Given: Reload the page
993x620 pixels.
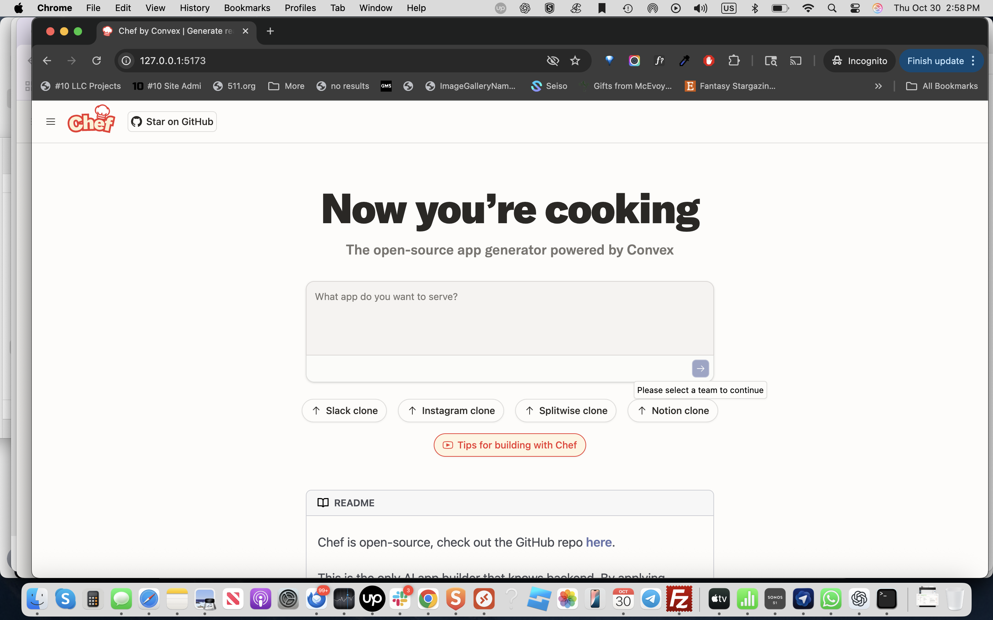Looking at the screenshot, I should (97, 61).
